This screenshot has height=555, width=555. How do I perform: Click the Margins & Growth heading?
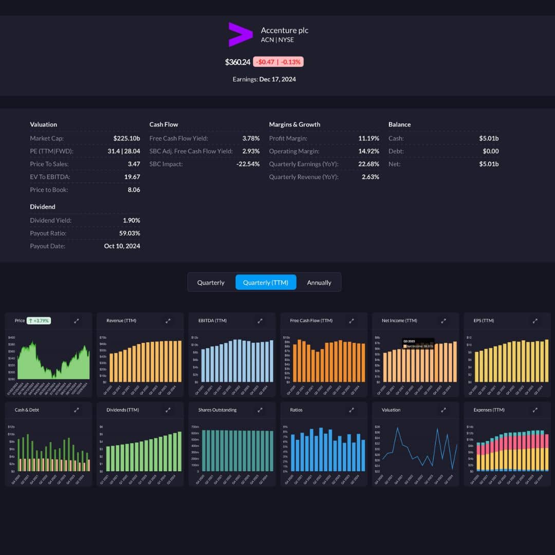[x=294, y=124]
